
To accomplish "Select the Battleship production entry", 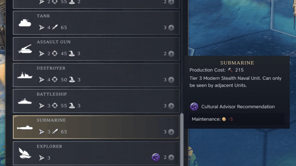I will (x=96, y=101).
